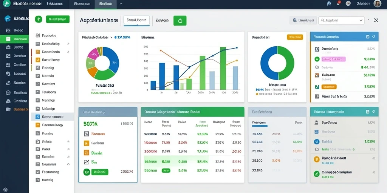
Task: Tick the square checkbox icon under 90% figure
Action: (x=87, y=134)
